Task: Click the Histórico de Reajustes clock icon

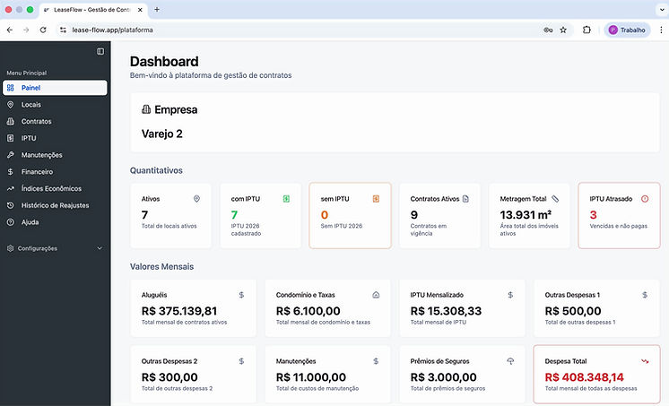Action: coord(11,205)
